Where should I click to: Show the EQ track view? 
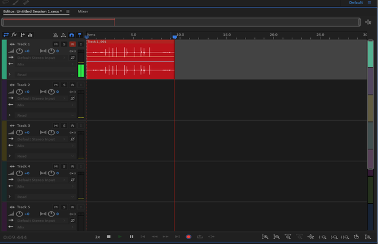click(30, 35)
